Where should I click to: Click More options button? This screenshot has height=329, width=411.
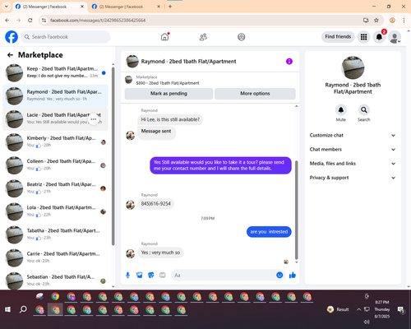(x=255, y=94)
